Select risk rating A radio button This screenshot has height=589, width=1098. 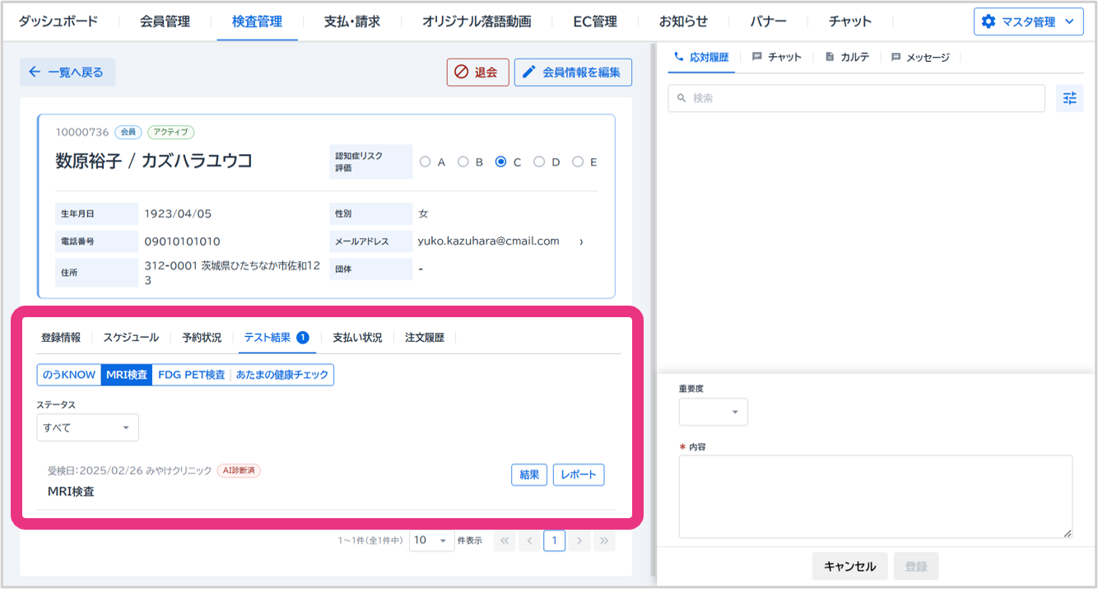(426, 162)
